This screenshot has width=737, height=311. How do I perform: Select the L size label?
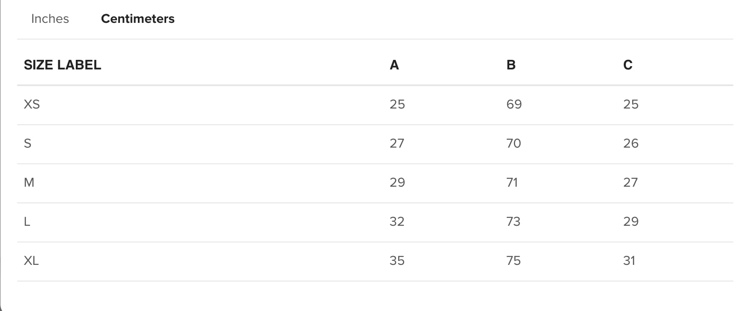[27, 222]
